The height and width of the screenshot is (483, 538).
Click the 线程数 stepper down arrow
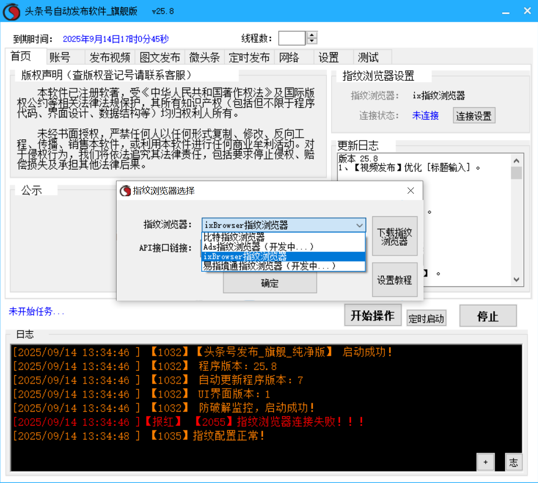coord(312,41)
